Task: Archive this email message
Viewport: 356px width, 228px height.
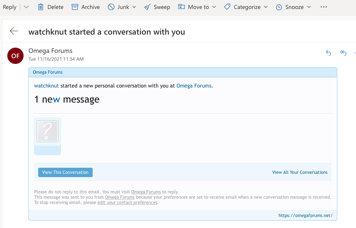Action: coord(85,7)
